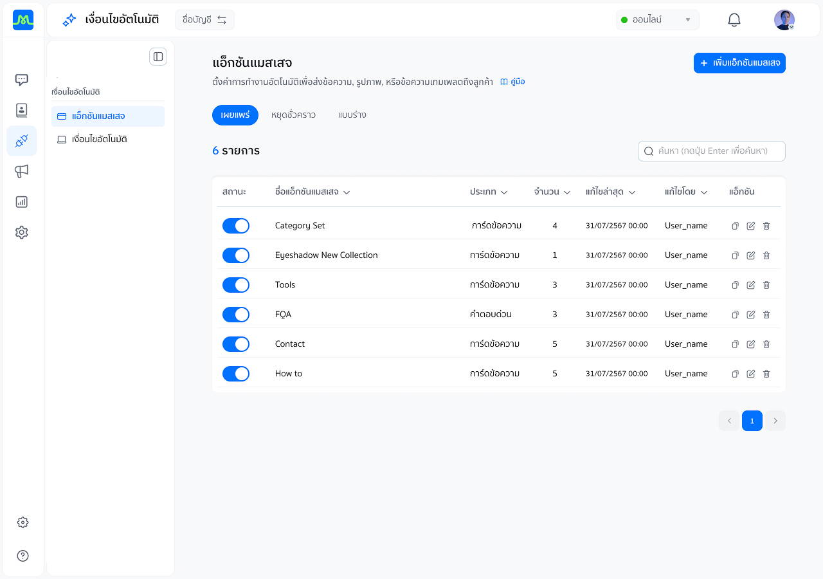
Task: Delete the Eyeshadow New Collection row
Action: [766, 255]
